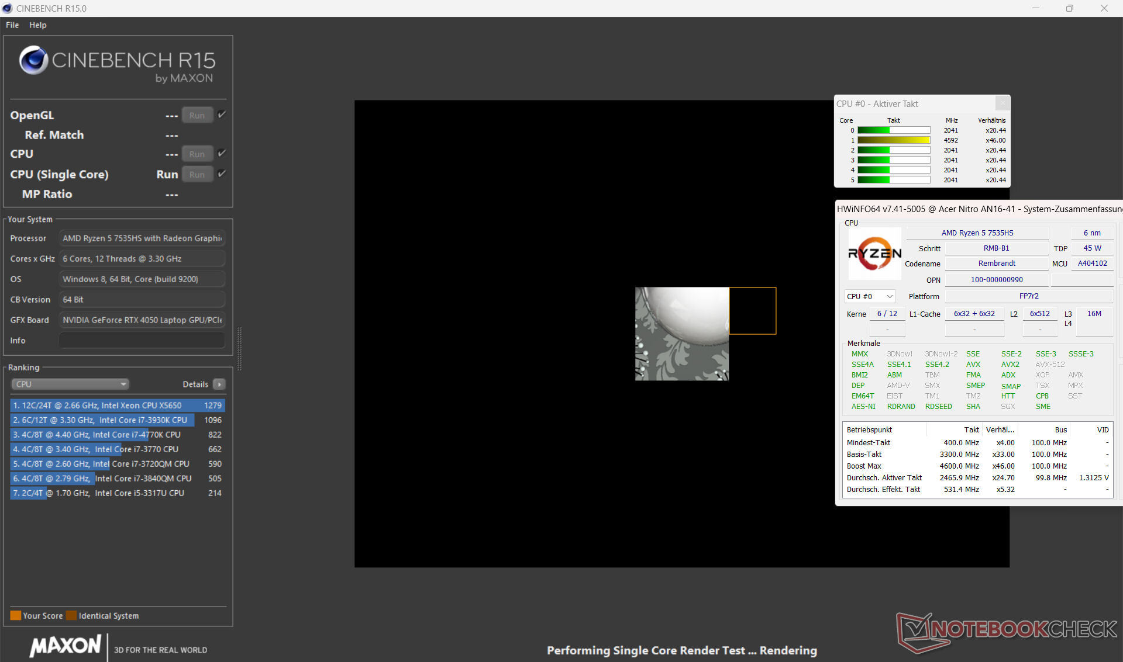Image resolution: width=1123 pixels, height=662 pixels.
Task: Click the MAXON logo at the bottom
Action: [x=66, y=646]
